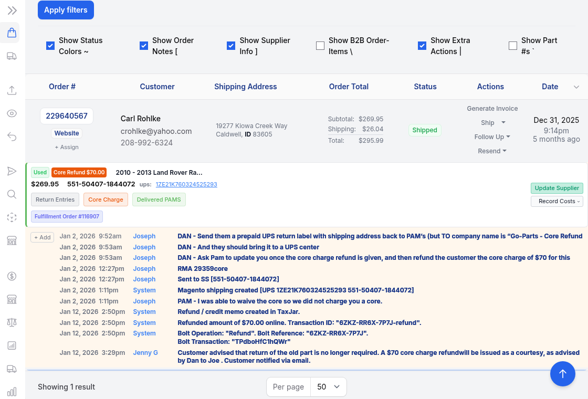Click + Assign under the order number
The width and height of the screenshot is (588, 399).
(67, 148)
